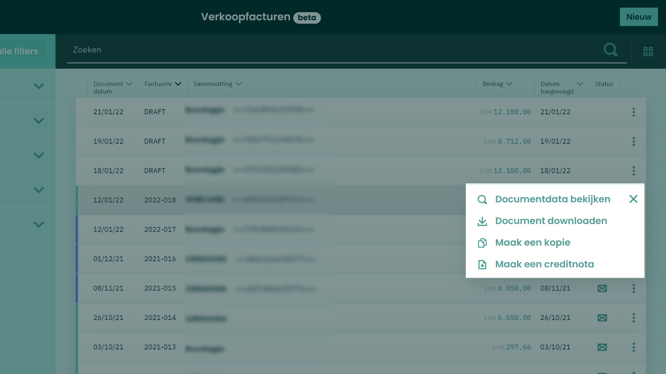Close the context menu popup
Screen dimensions: 666x374
pyautogui.click(x=633, y=199)
